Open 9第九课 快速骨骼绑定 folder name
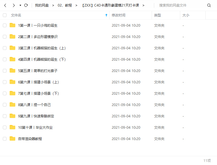 pyautogui.click(x=36, y=116)
